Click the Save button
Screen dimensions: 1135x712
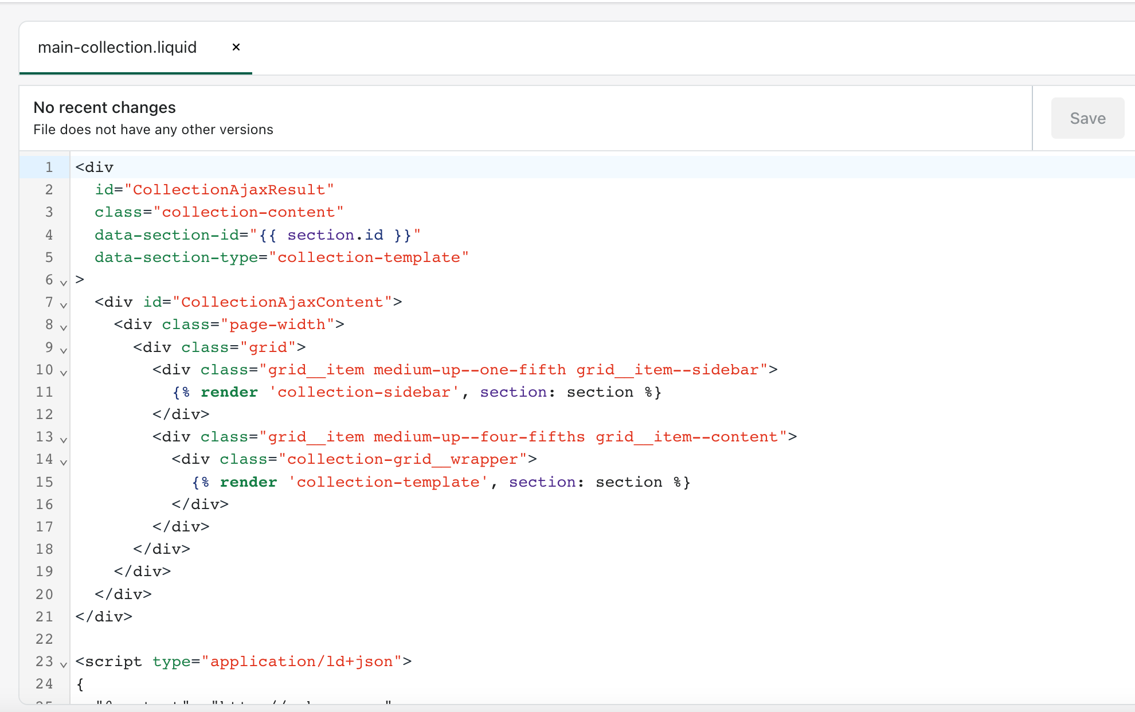tap(1087, 118)
